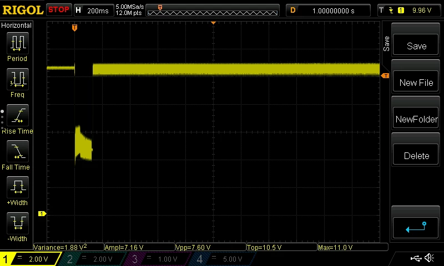The image size is (444, 266).
Task: Toggle the speaker sound icon
Action: (430, 258)
